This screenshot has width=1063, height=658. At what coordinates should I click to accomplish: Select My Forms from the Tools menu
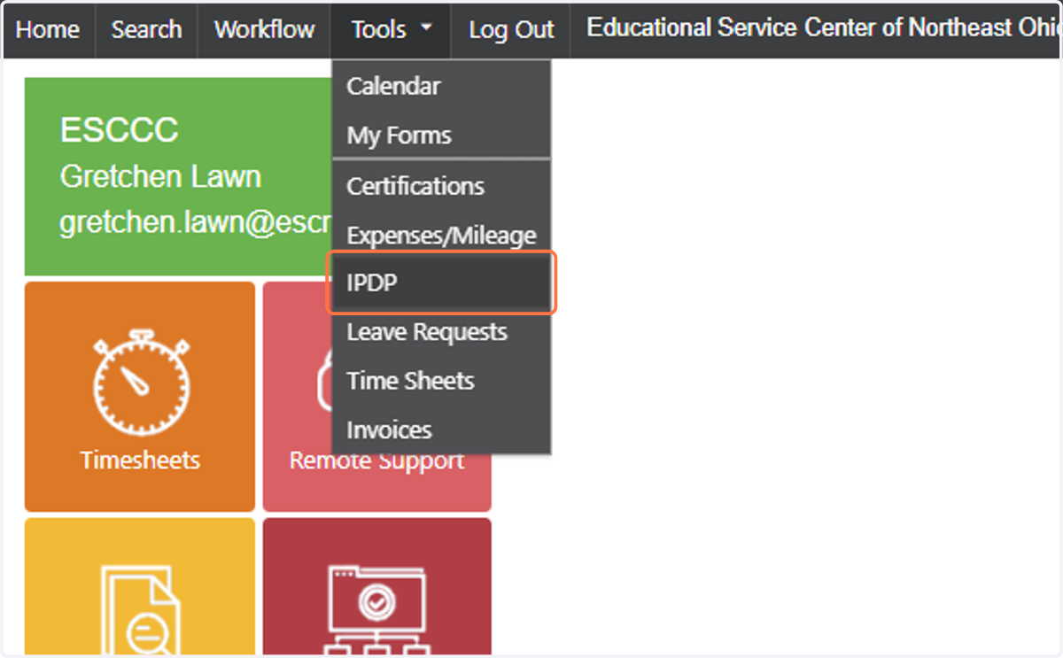tap(442, 135)
